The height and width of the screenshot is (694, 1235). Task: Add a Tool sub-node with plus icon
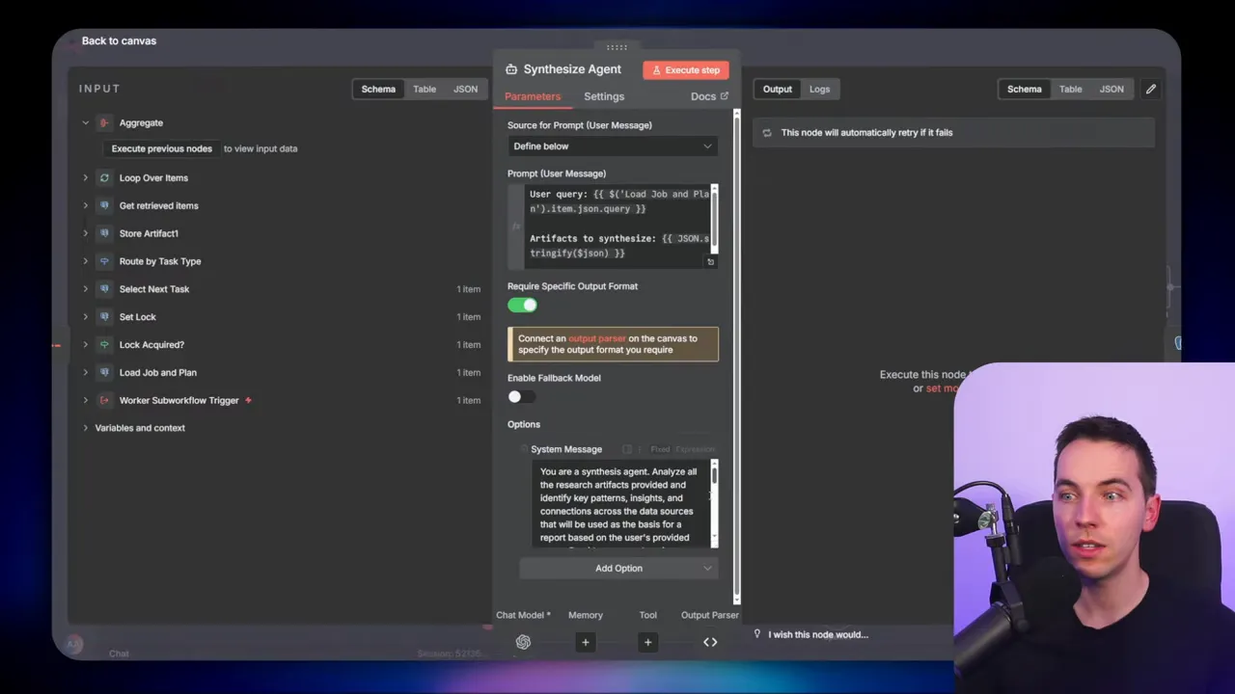pyautogui.click(x=647, y=642)
